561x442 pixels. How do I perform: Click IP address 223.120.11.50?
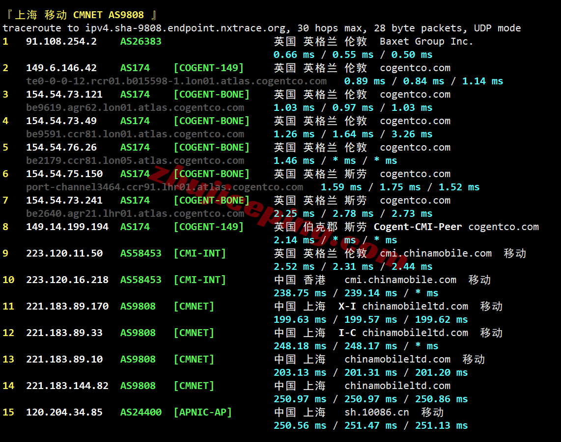click(x=64, y=253)
